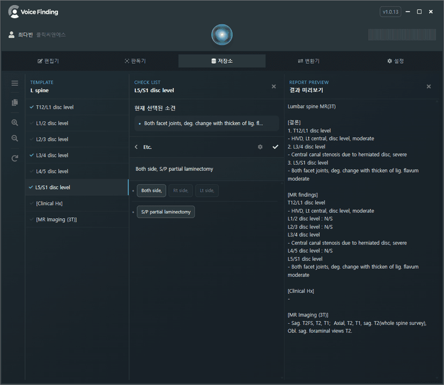The width and height of the screenshot is (444, 385).
Task: Open Etc. section gear settings icon
Action: click(260, 147)
